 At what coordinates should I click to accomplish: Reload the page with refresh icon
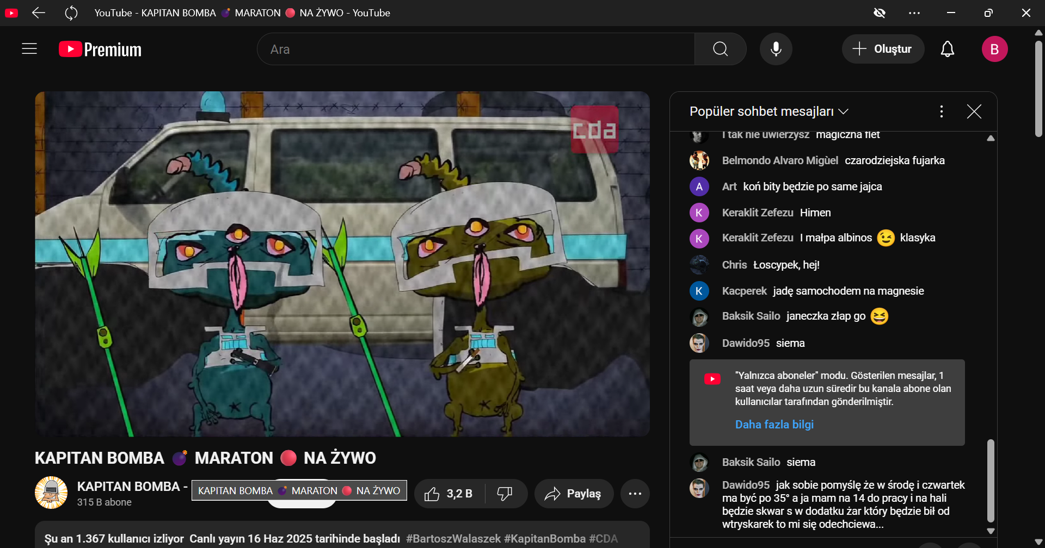[x=71, y=13]
